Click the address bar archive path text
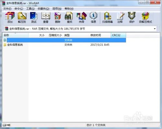This screenshot has width=162, height=129. 47,29
